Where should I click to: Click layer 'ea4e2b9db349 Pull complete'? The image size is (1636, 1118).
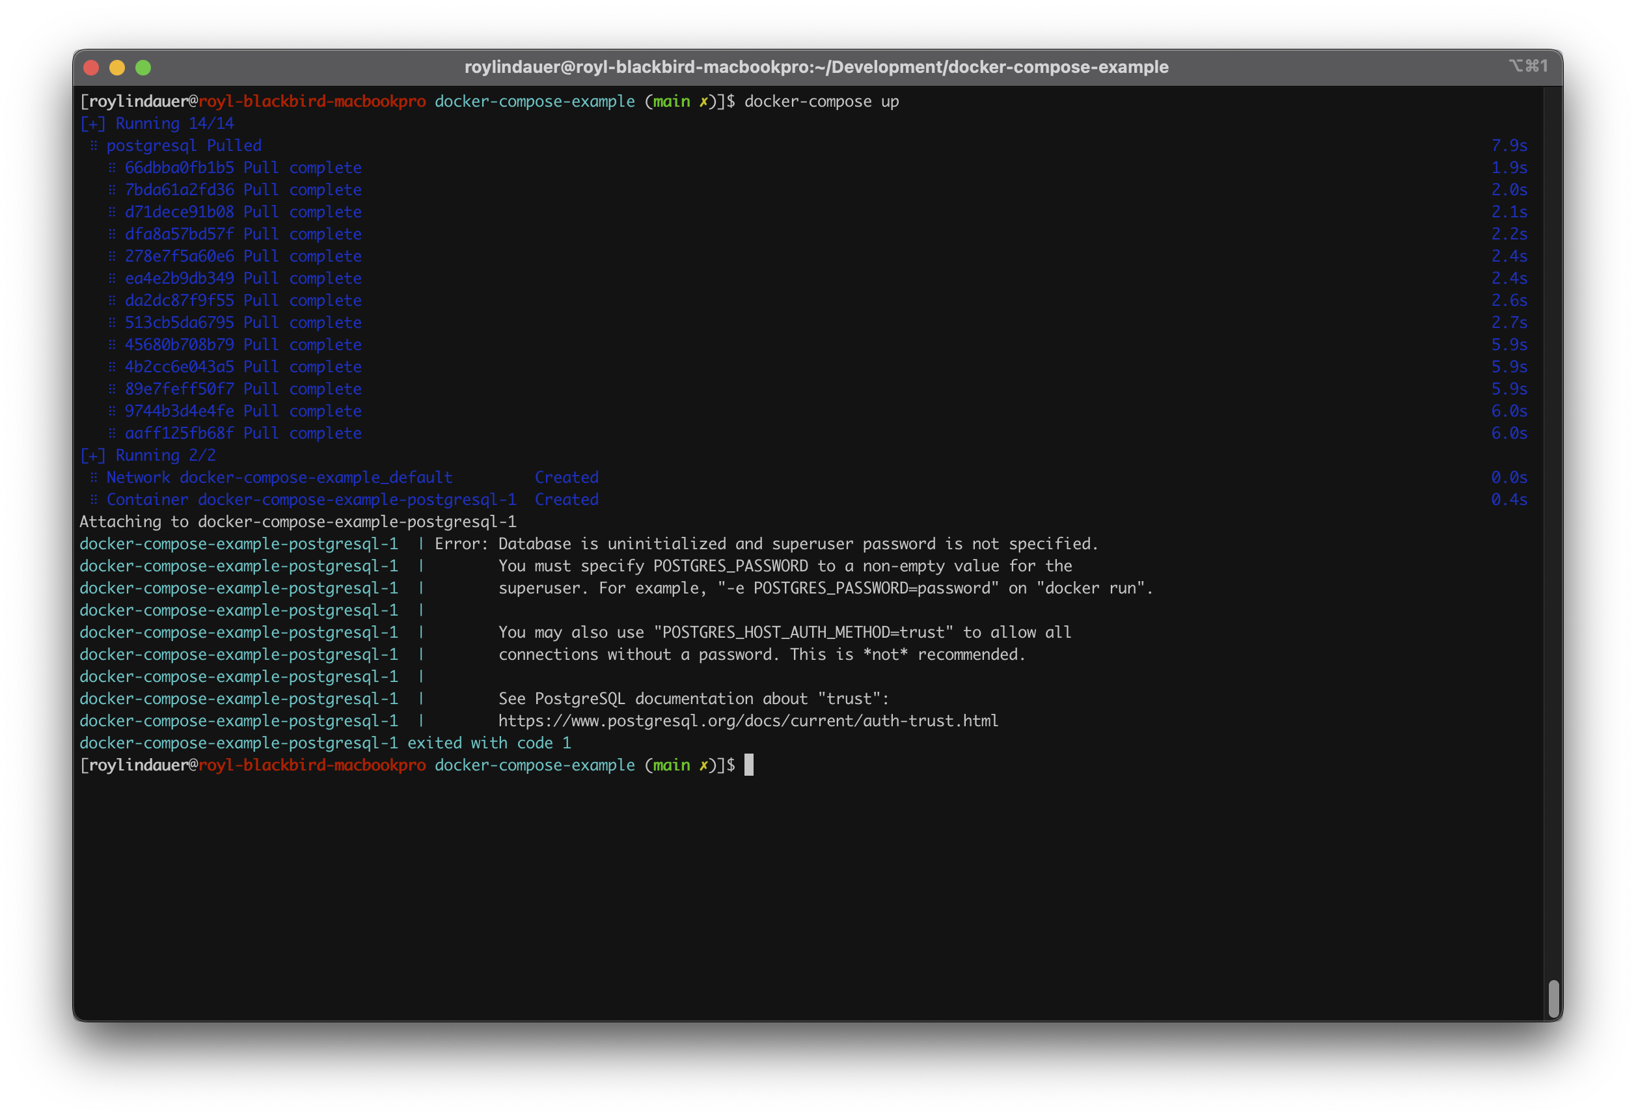(x=243, y=278)
